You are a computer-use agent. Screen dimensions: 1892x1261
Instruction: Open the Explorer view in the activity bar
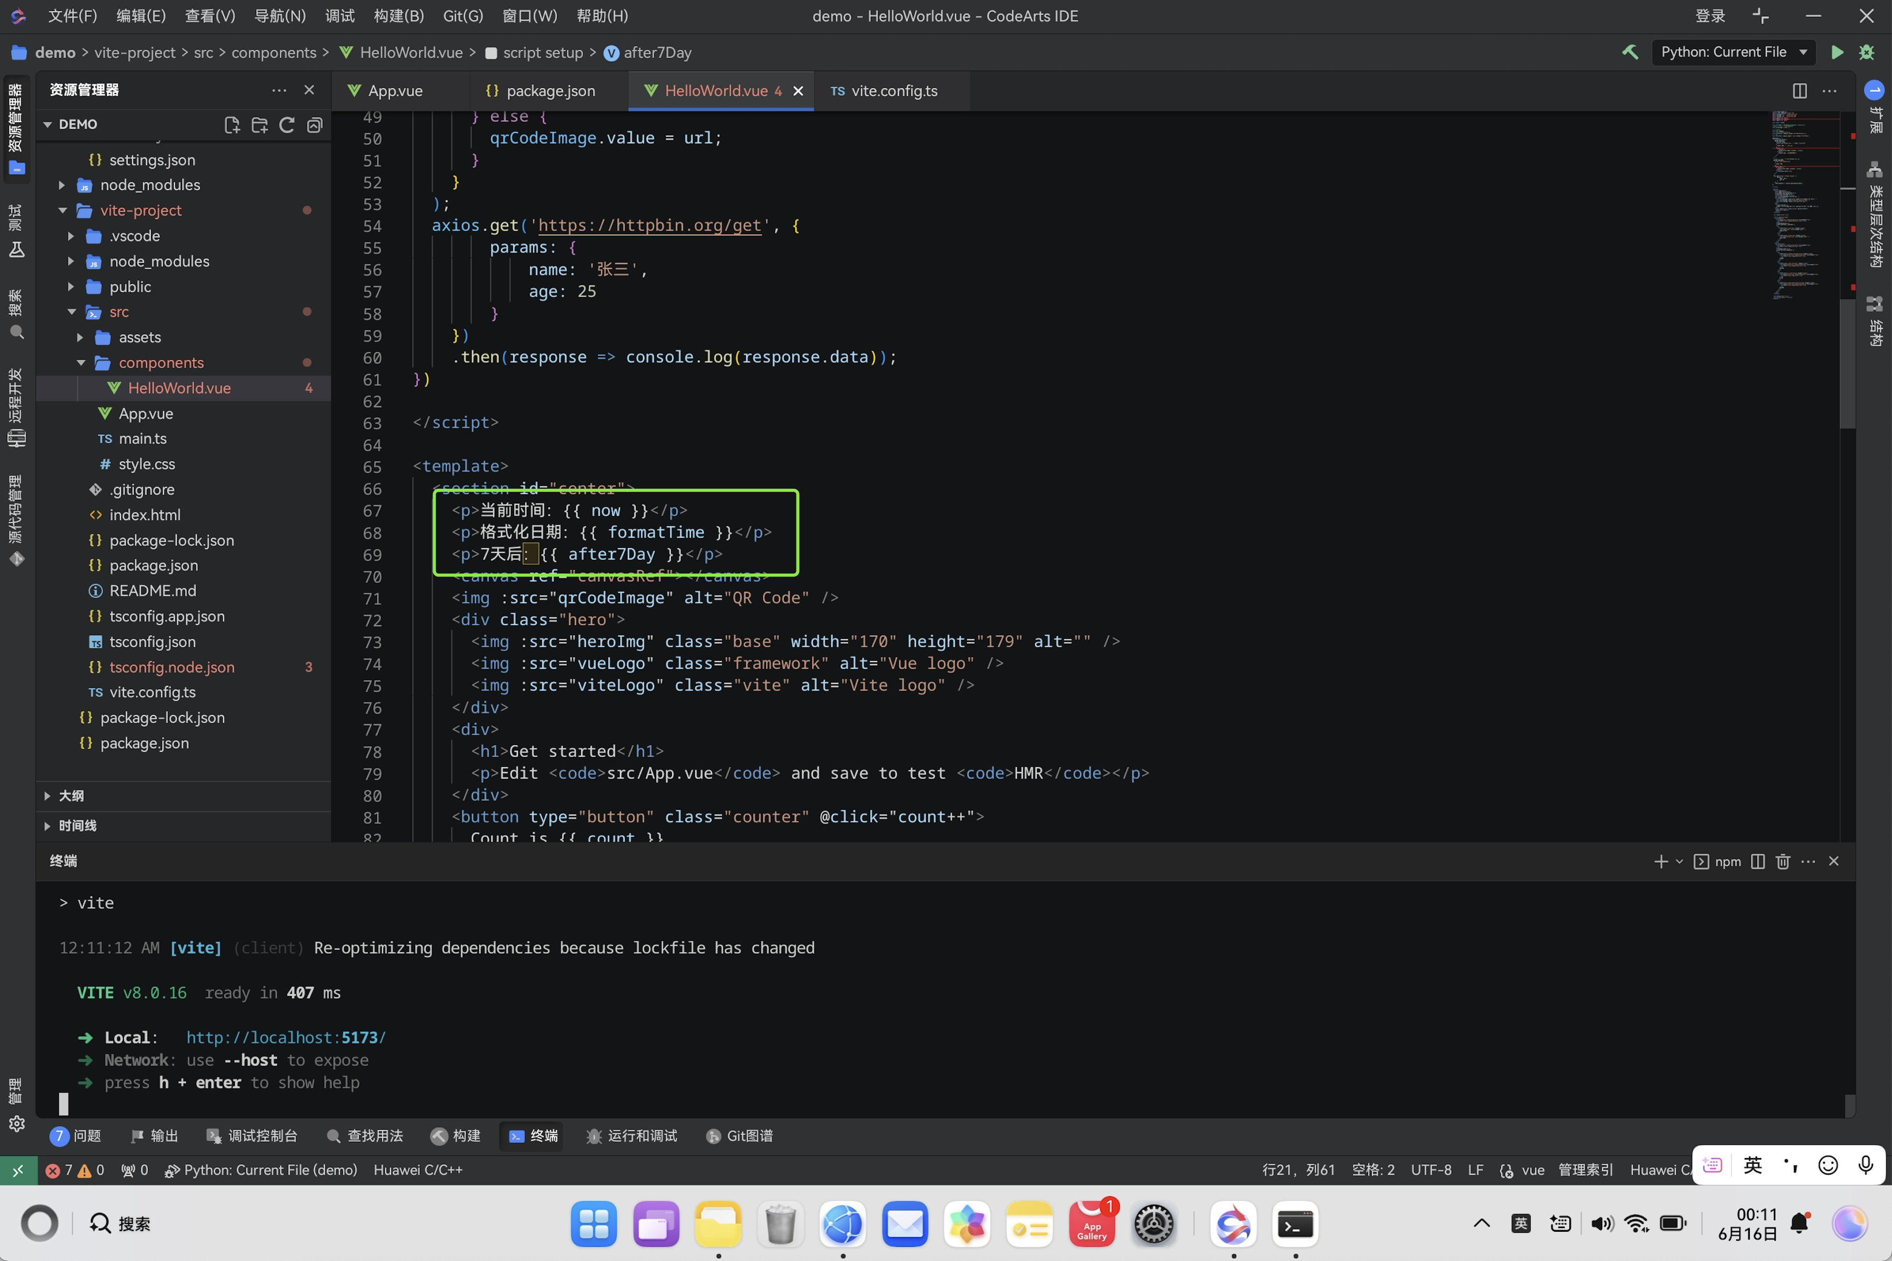[16, 129]
